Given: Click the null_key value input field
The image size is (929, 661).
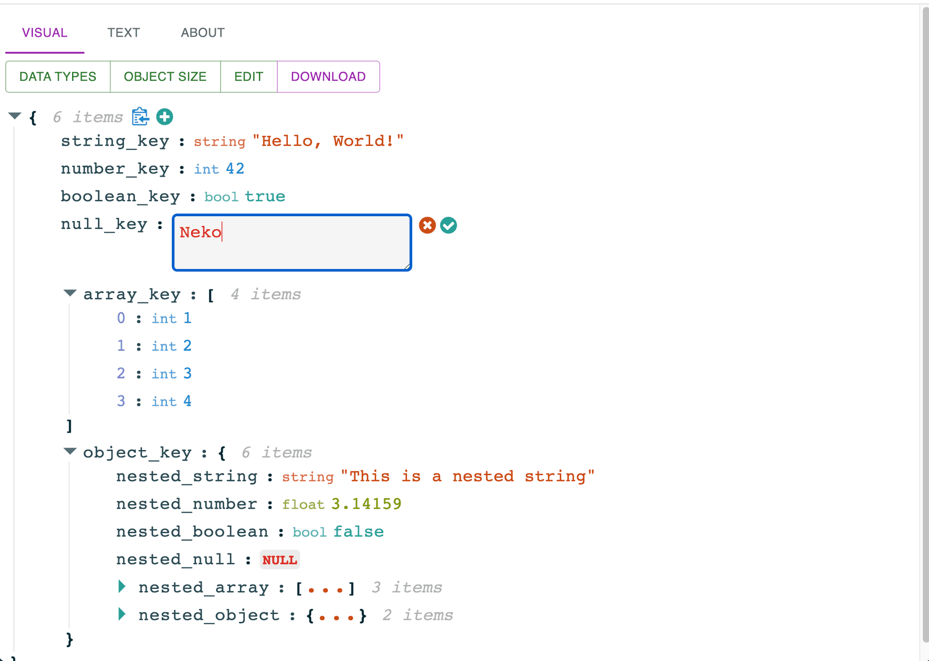Looking at the screenshot, I should (291, 241).
